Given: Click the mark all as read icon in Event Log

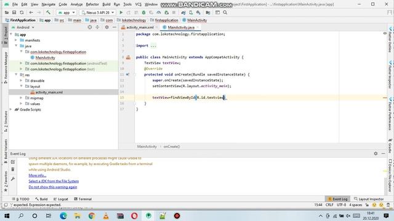Looking at the screenshot, I should click(x=13, y=162).
